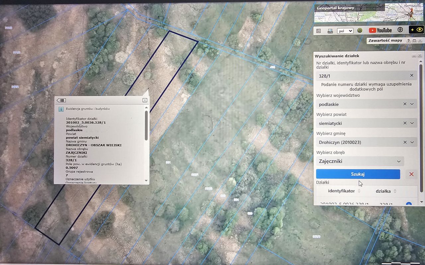The width and height of the screenshot is (425, 265).
Task: Expand the powiat dropdown arrow
Action: pyautogui.click(x=412, y=123)
